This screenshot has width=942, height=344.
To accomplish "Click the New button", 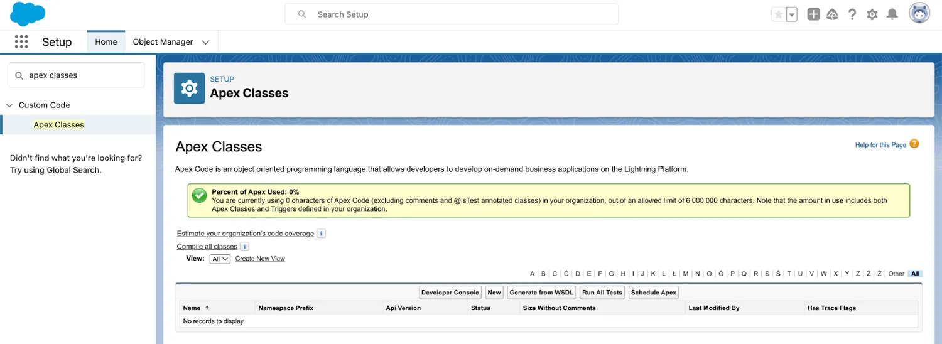I will pyautogui.click(x=494, y=293).
